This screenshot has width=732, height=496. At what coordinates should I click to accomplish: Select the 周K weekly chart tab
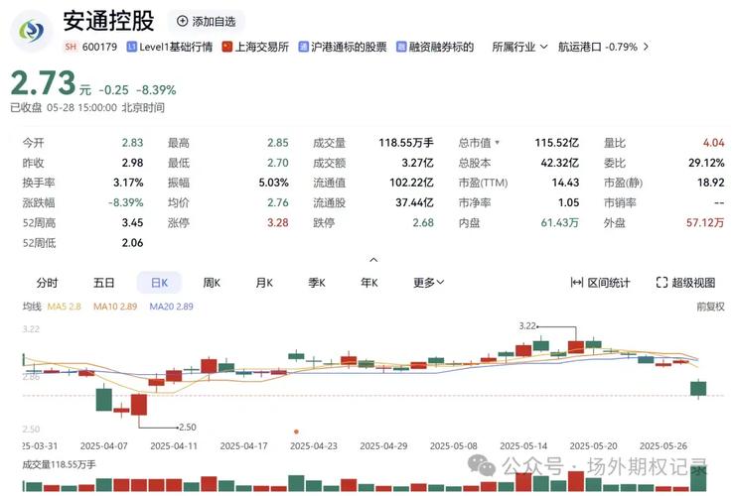coord(212,283)
